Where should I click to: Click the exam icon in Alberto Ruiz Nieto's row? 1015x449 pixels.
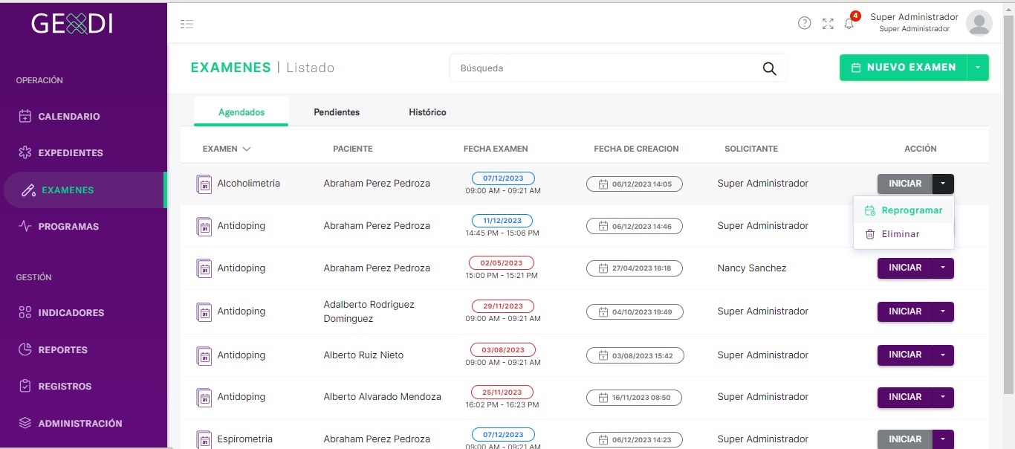click(204, 355)
